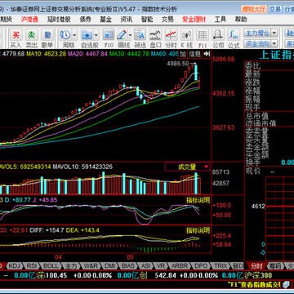Open the F10 company info icon
This screenshot has width=294, height=294.
pyautogui.click(x=109, y=35)
